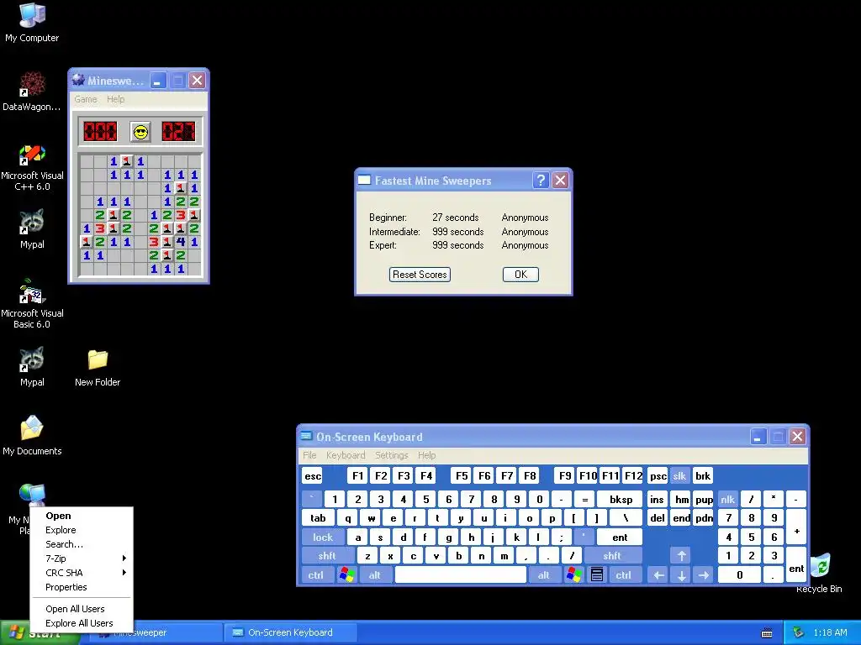
Task: Expand the CRC SHA submenu
Action: pyautogui.click(x=82, y=573)
